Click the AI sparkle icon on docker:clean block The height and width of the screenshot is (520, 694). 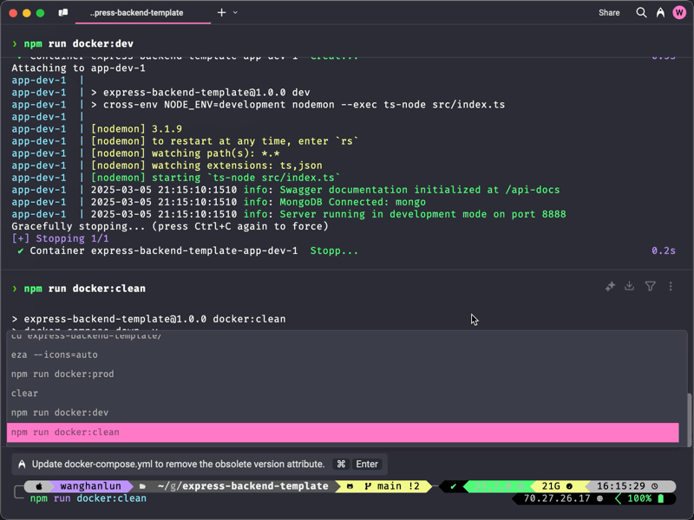[611, 287]
